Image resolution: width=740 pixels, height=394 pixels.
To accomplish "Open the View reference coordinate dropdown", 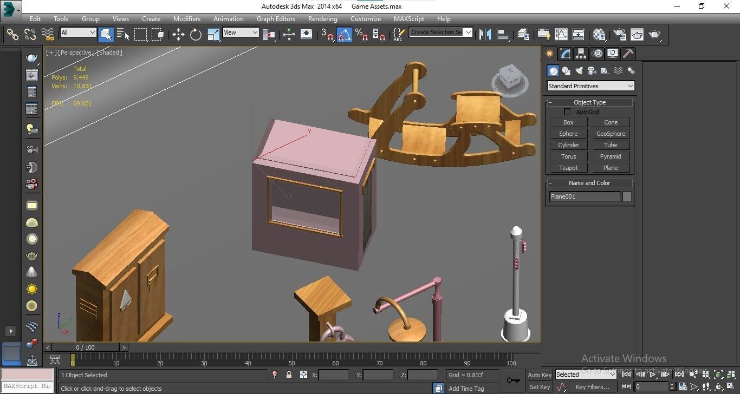I will (x=241, y=32).
